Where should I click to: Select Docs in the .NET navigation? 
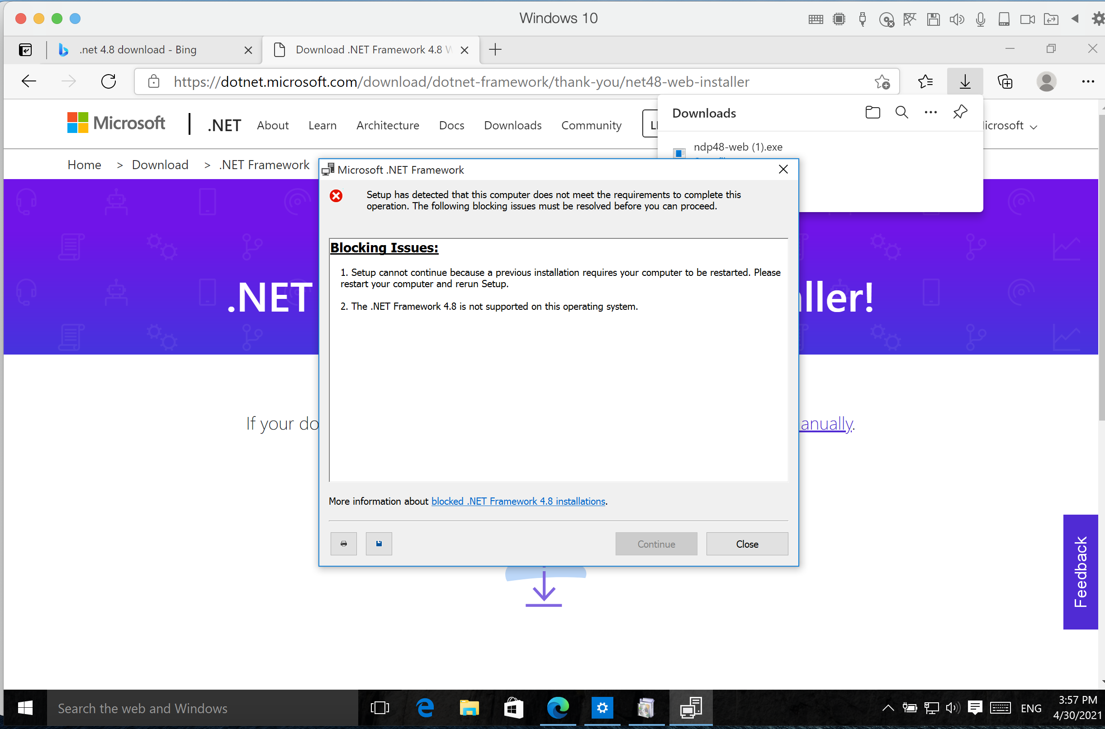coord(451,125)
